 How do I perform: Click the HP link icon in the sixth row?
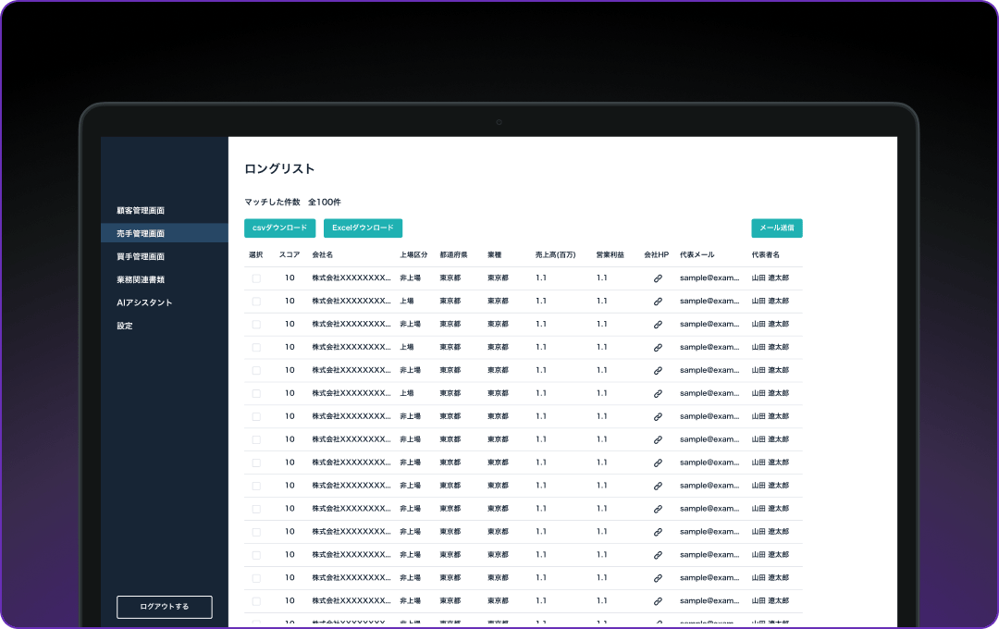[658, 393]
